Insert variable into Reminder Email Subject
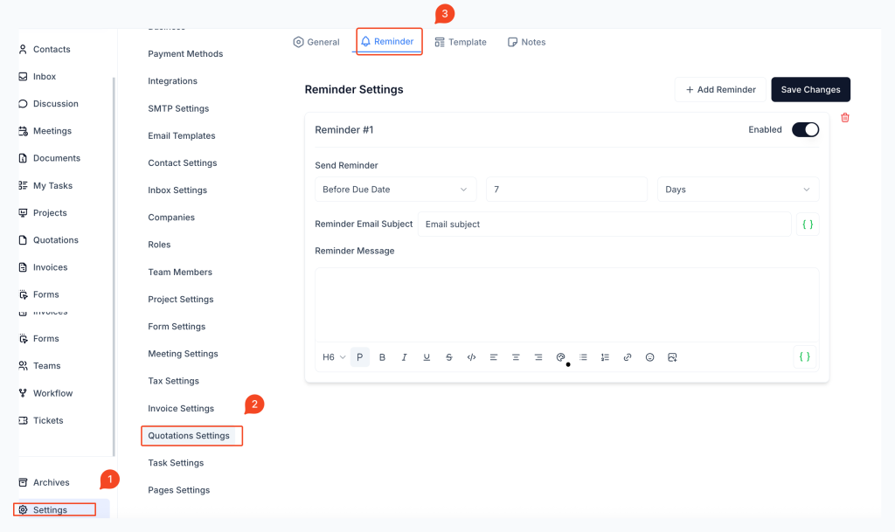 (808, 225)
